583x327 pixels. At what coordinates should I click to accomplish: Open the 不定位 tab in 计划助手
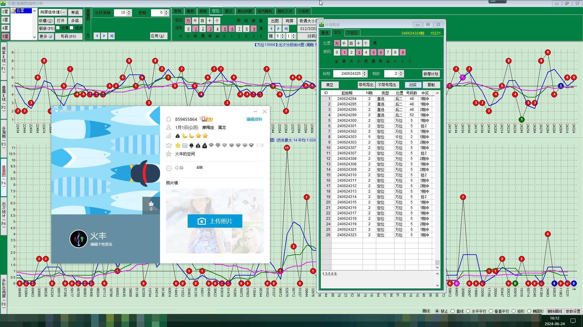[x=352, y=33]
